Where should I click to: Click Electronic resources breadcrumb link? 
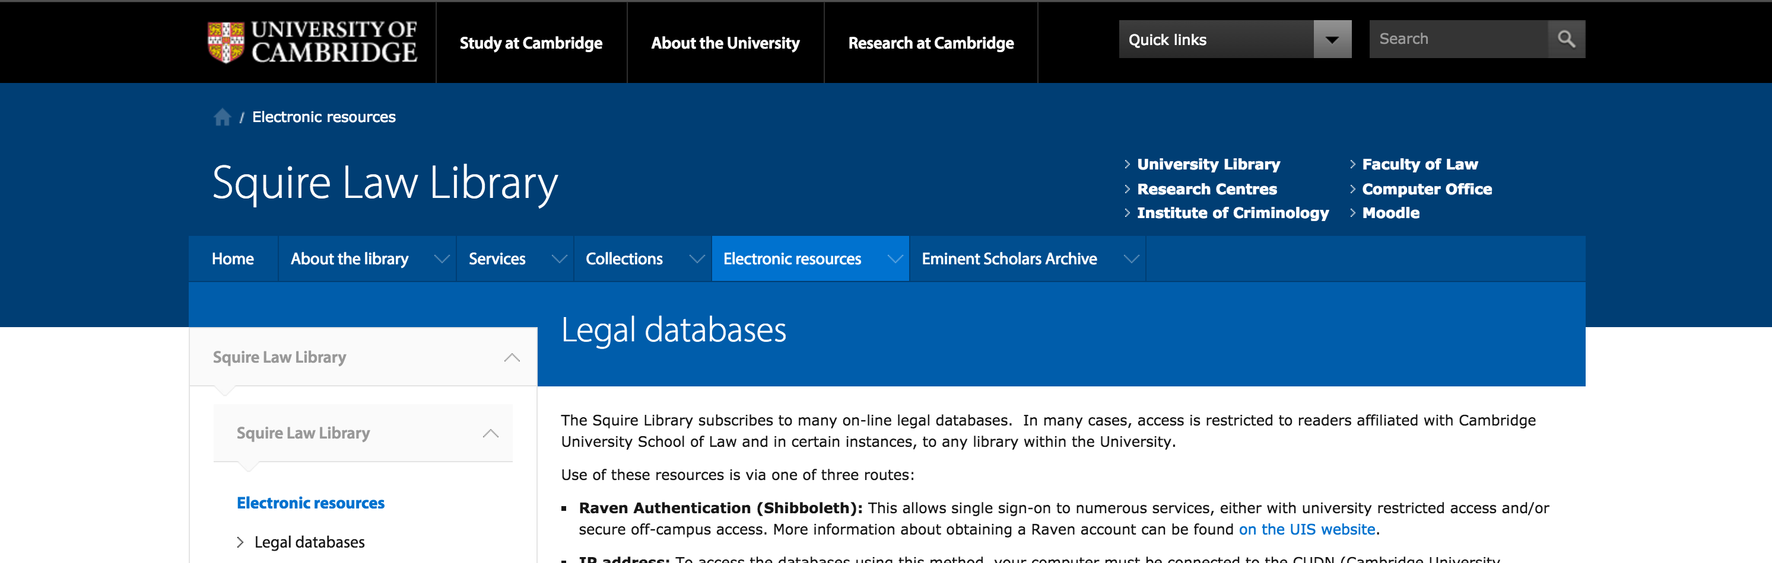point(323,117)
